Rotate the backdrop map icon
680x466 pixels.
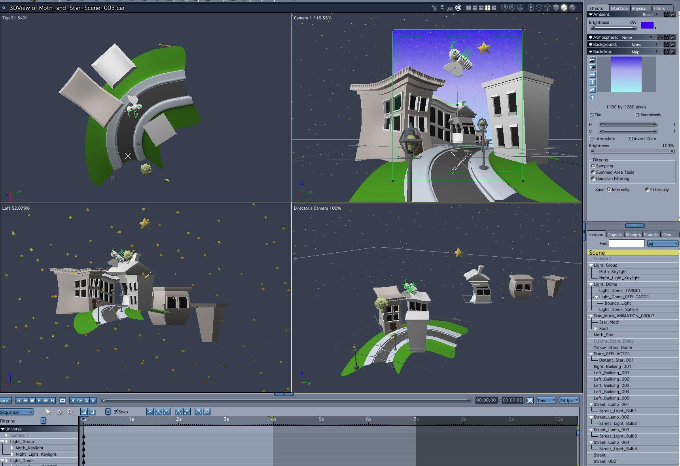click(x=592, y=90)
